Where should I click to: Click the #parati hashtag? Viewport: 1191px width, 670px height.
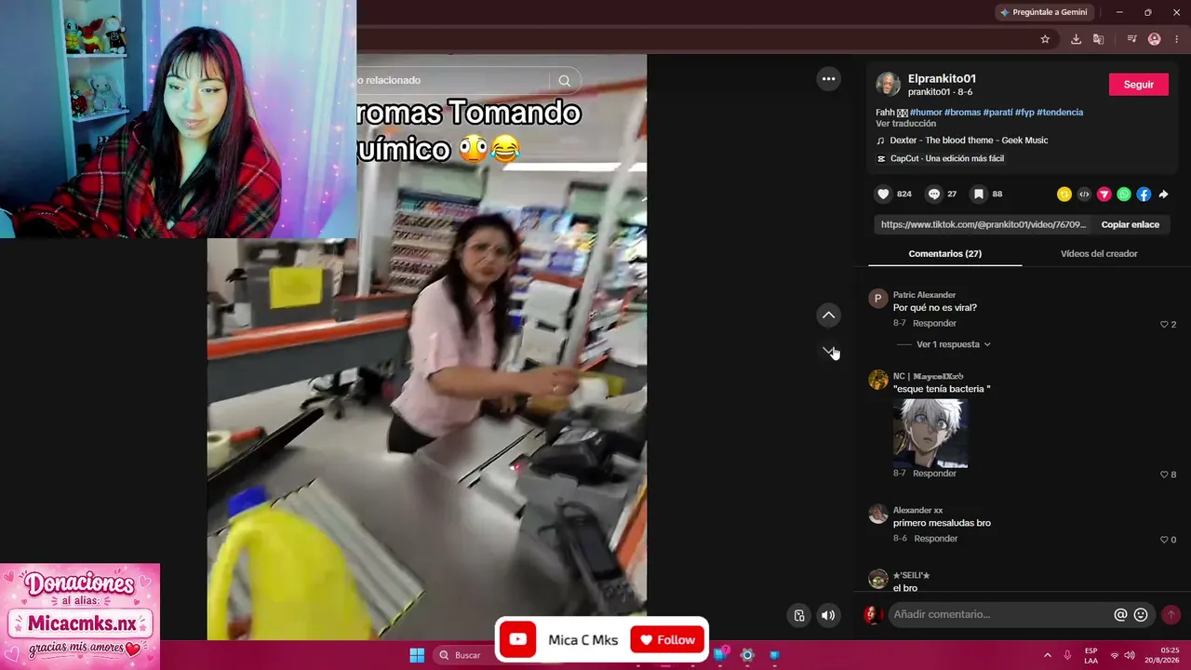click(998, 113)
